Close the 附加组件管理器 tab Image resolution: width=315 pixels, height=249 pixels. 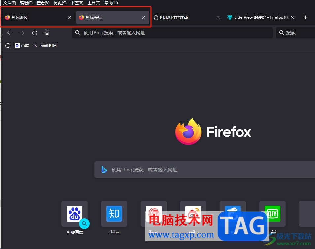[218, 17]
